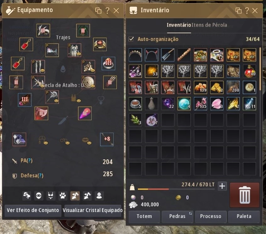Viewport: 266px width, 234px height.
Task: Click the equipped ruby signet ring slot
Action: pos(100,44)
